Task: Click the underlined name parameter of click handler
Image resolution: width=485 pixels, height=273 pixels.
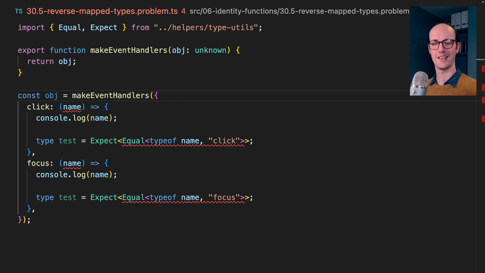Action: click(72, 107)
